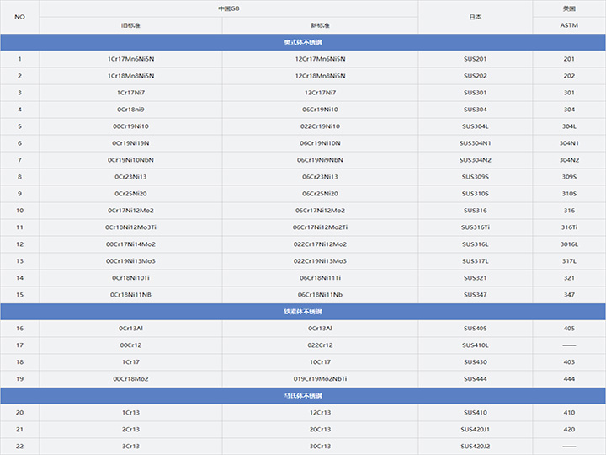Select the SUS410L cell
Screen dimensions: 606x455
475,345
